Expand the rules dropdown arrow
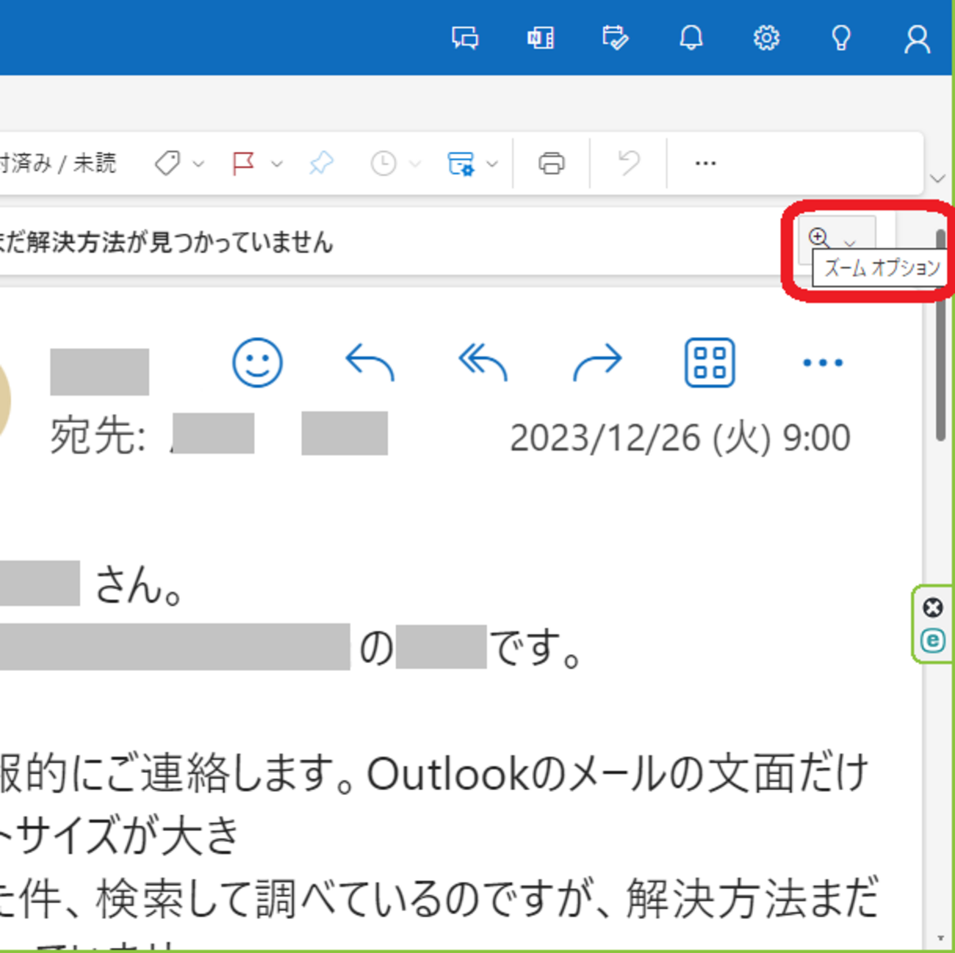Viewport: 955px width, 953px height. (x=492, y=164)
